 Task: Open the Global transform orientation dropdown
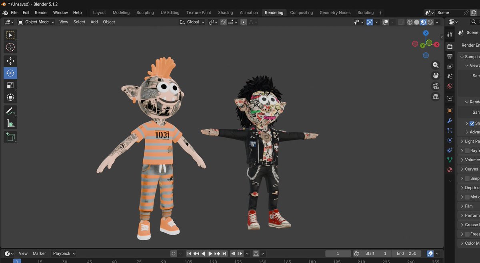pos(192,22)
